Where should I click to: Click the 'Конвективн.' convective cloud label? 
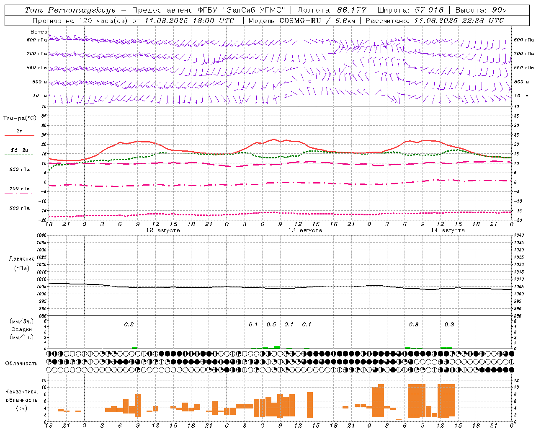pyautogui.click(x=22, y=392)
